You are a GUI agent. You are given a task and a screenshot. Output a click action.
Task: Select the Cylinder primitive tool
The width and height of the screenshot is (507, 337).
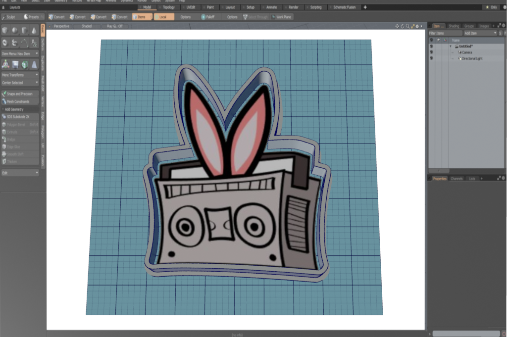coord(25,31)
